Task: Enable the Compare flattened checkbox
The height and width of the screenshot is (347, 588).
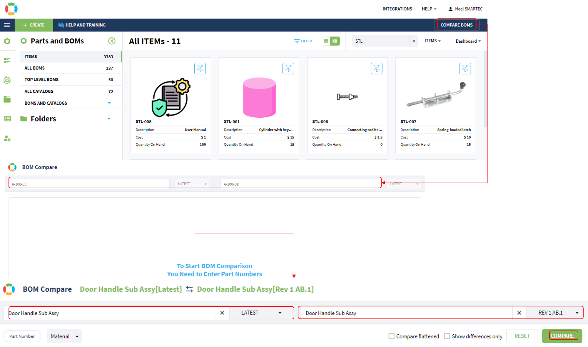Action: pyautogui.click(x=392, y=336)
